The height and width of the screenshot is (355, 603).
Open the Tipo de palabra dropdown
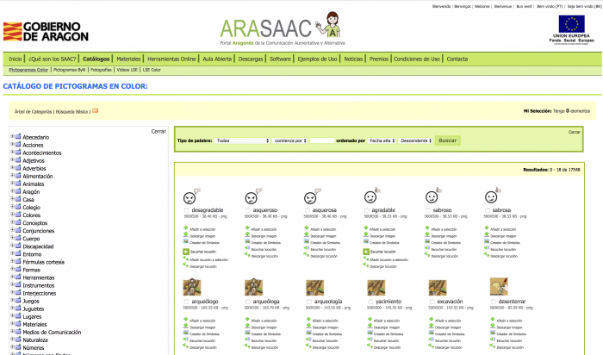[x=243, y=140]
